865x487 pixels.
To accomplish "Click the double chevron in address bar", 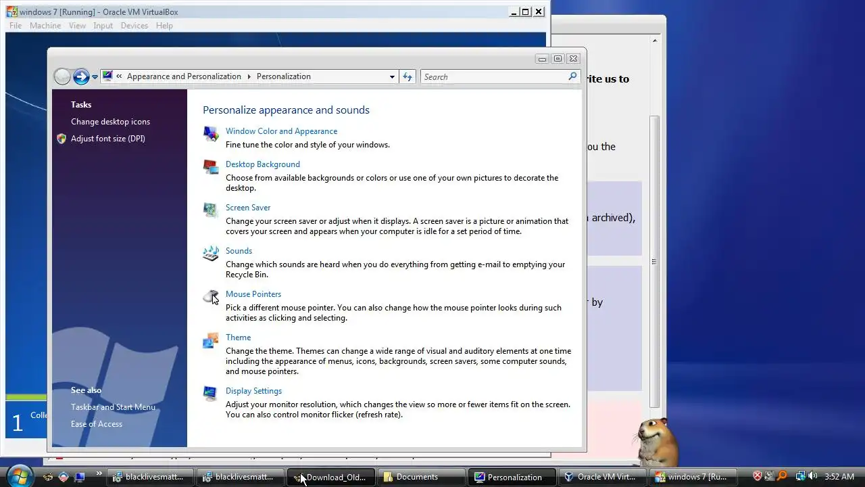I will click(120, 76).
